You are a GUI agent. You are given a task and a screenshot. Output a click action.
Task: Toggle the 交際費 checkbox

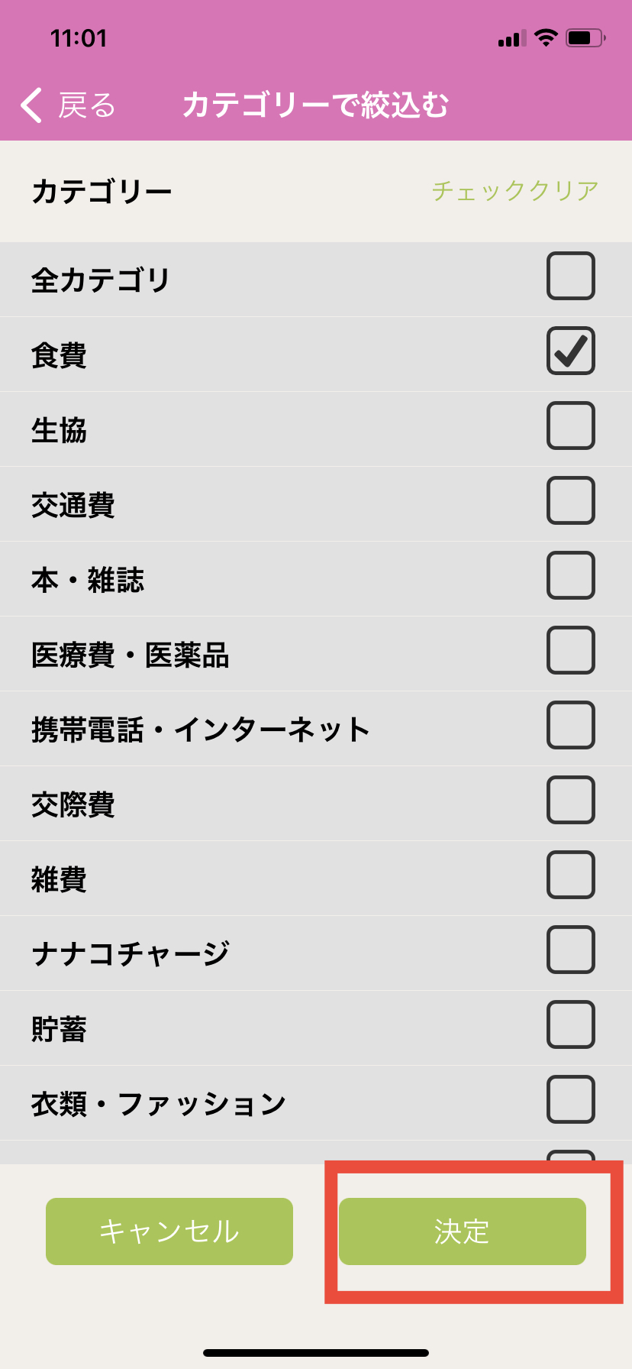pyautogui.click(x=570, y=800)
